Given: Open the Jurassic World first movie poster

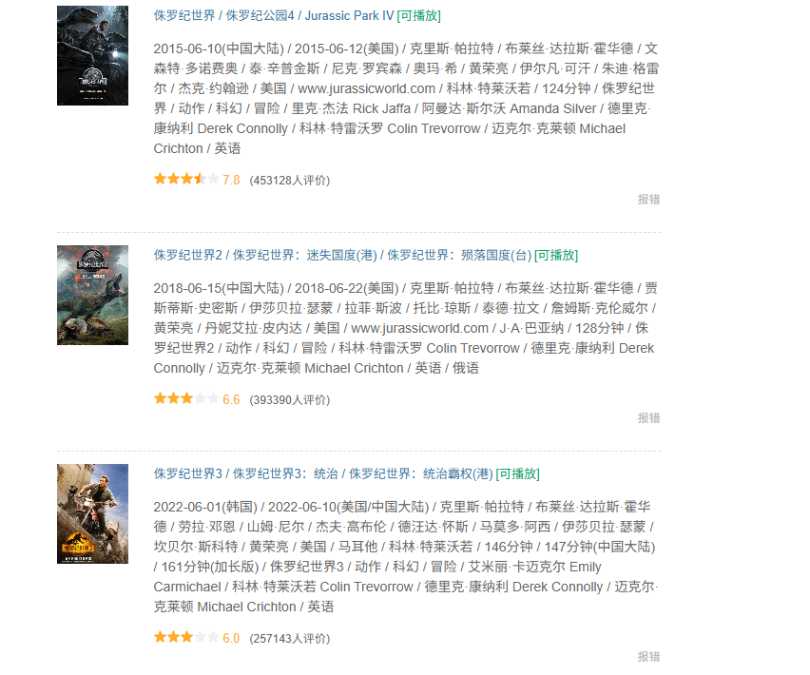Looking at the screenshot, I should click(x=92, y=55).
